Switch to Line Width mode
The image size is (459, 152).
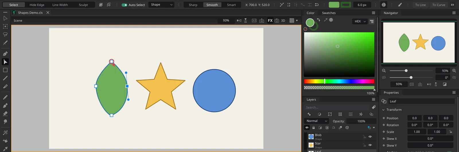pyautogui.click(x=60, y=5)
